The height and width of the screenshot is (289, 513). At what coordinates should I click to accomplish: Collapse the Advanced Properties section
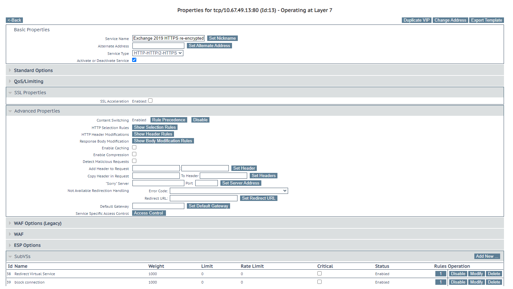pyautogui.click(x=255, y=111)
